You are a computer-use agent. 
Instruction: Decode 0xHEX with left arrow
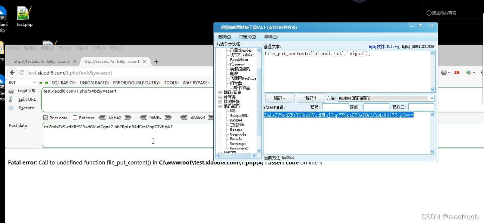pos(102,117)
